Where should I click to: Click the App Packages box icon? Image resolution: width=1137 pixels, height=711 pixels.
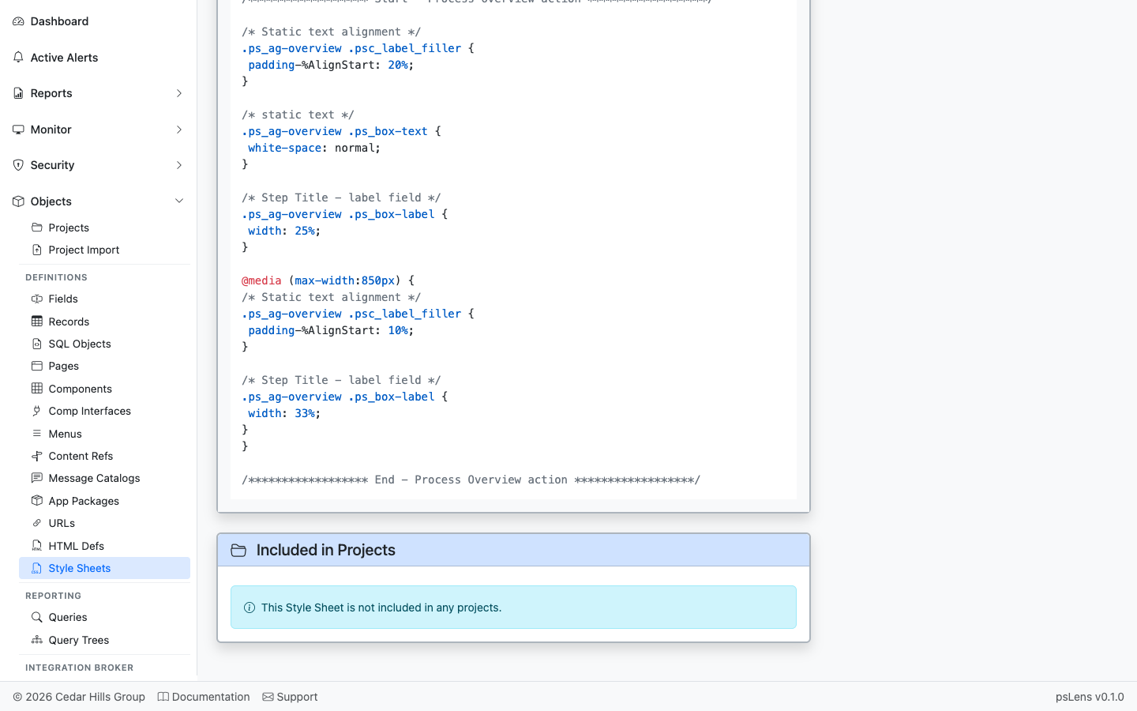click(37, 501)
